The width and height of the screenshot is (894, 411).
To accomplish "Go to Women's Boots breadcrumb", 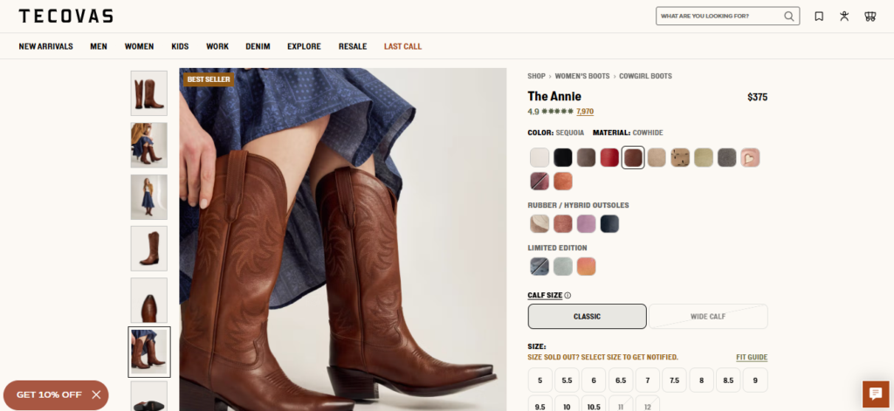I will (582, 76).
